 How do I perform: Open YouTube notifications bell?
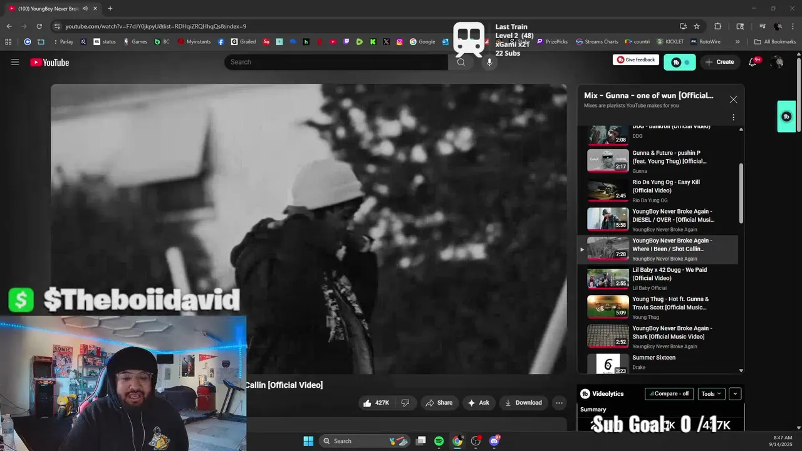pos(753,62)
